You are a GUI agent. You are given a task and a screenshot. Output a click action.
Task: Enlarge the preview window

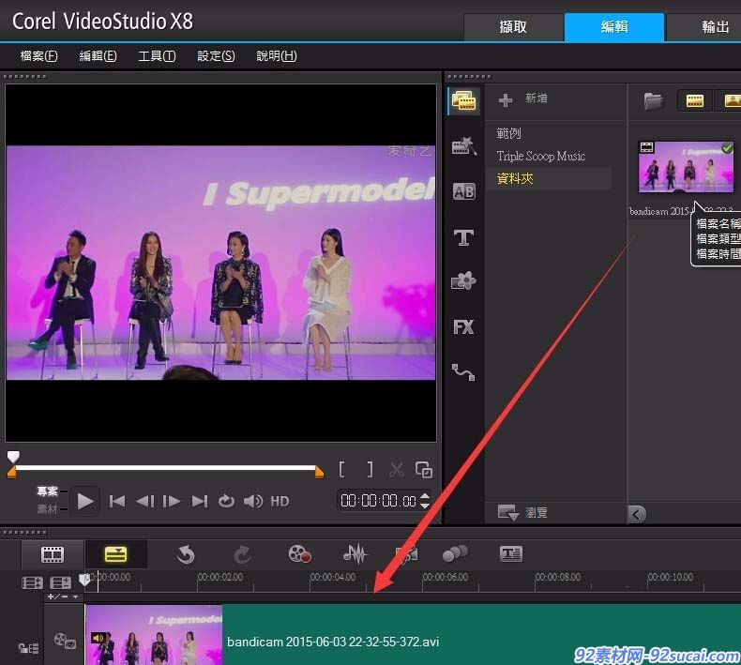[423, 469]
